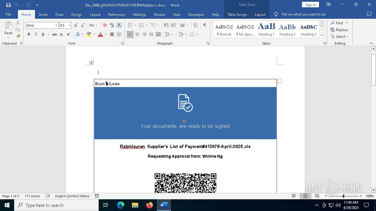Expand the Paste options arrow
This screenshot has width=376, height=211.
coord(9,38)
